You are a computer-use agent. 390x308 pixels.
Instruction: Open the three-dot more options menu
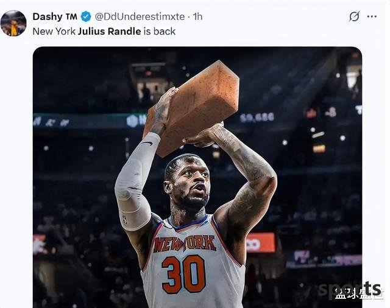click(372, 16)
